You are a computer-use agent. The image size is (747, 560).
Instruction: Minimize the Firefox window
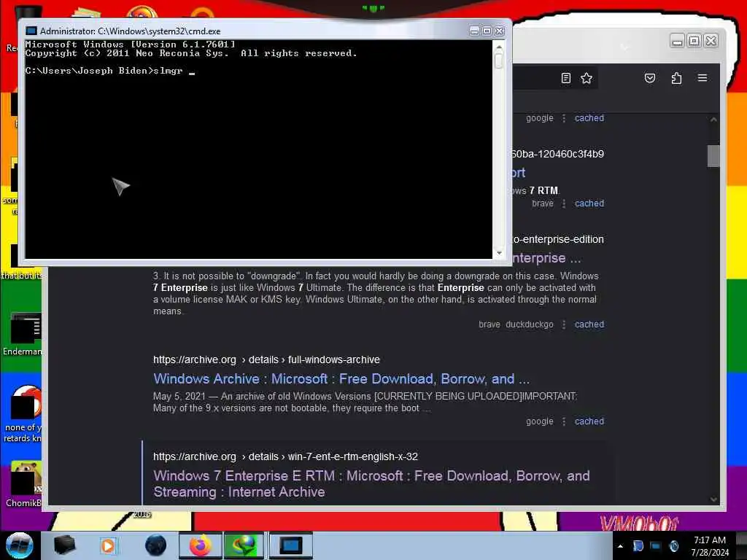click(677, 41)
